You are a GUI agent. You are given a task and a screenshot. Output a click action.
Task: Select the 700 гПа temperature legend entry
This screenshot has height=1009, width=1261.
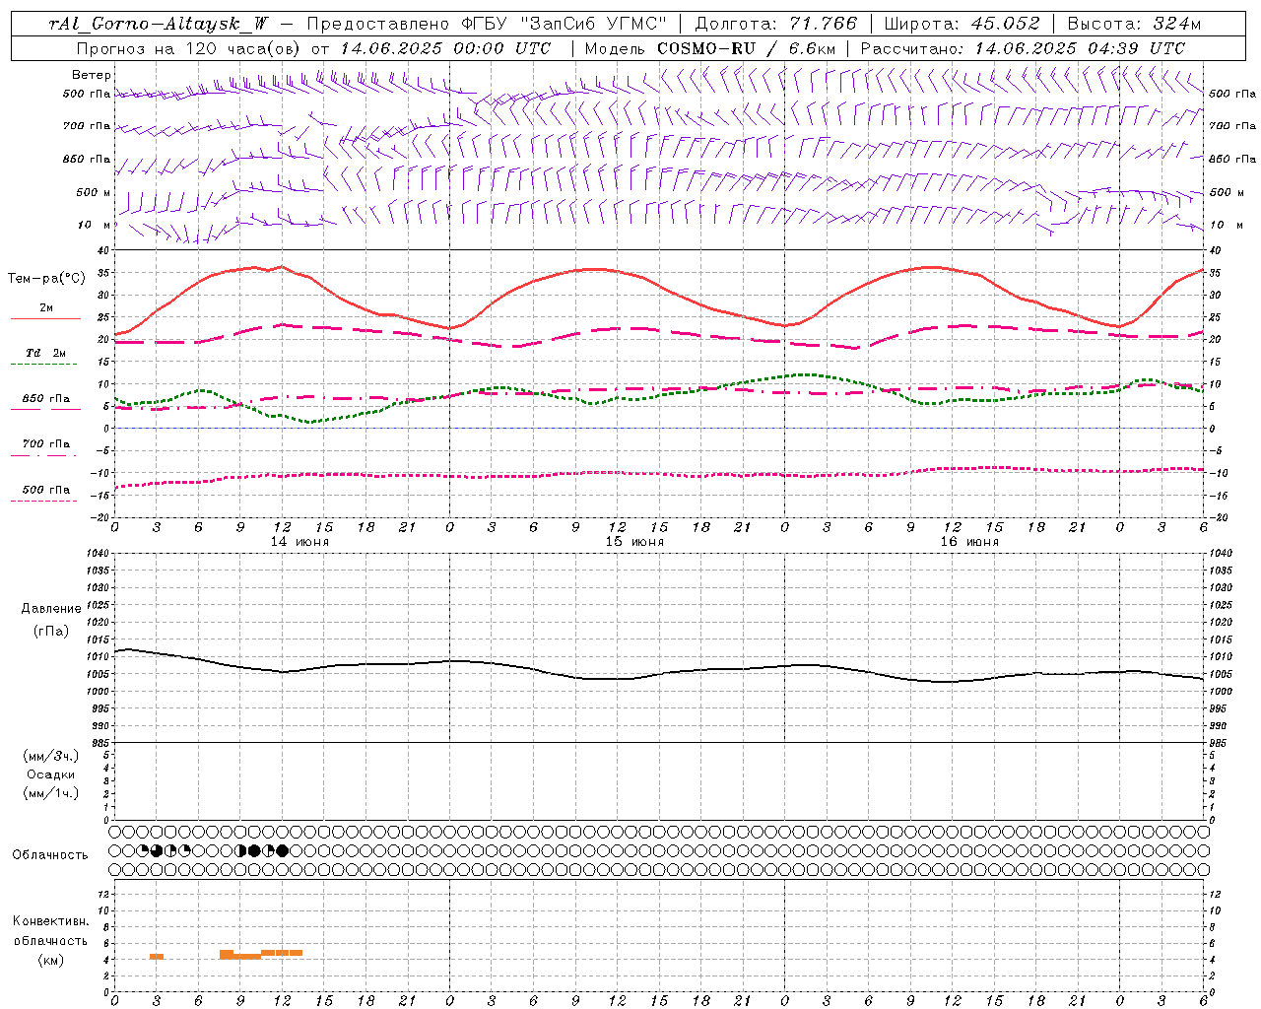[45, 445]
